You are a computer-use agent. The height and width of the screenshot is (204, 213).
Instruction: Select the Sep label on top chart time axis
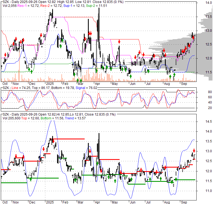click(x=184, y=84)
